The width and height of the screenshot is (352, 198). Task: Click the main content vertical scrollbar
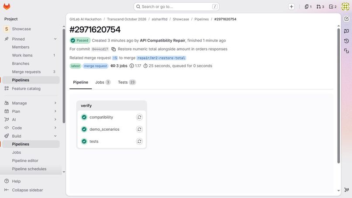click(x=338, y=96)
